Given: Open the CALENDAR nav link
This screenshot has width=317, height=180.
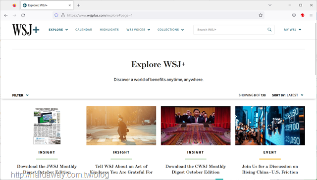Looking at the screenshot, I should [x=84, y=30].
